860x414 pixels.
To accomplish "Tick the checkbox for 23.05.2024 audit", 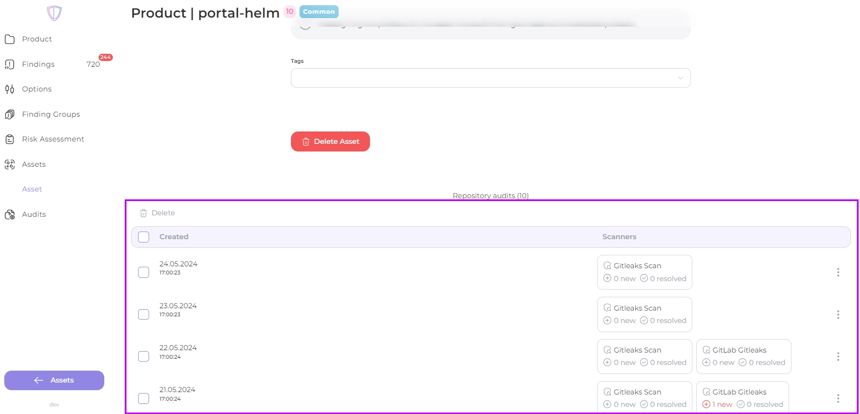I will [x=143, y=314].
